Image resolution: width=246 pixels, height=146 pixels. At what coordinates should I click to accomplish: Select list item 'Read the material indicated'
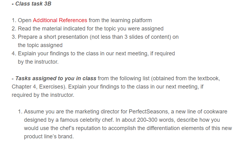pyautogui.click(x=91, y=29)
